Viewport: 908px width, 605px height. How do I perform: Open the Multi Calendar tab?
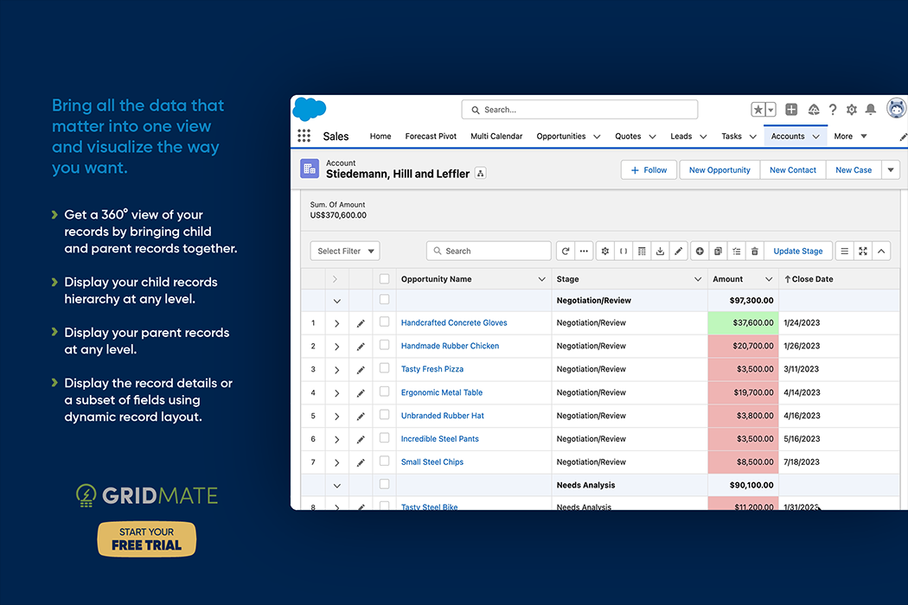coord(496,137)
